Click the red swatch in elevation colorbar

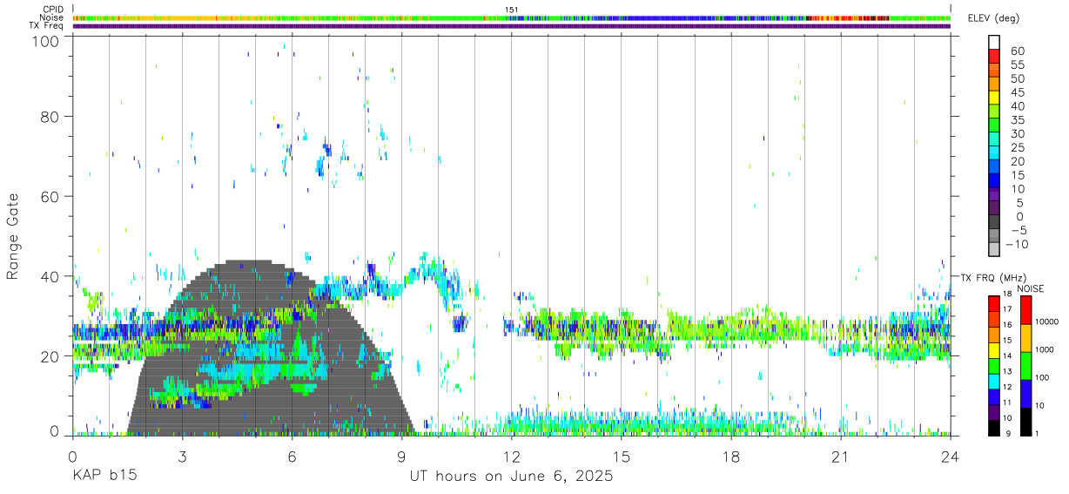coord(994,58)
